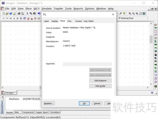Click the Copy icon
Viewport: 158px width, 119px height.
pos(31,14)
